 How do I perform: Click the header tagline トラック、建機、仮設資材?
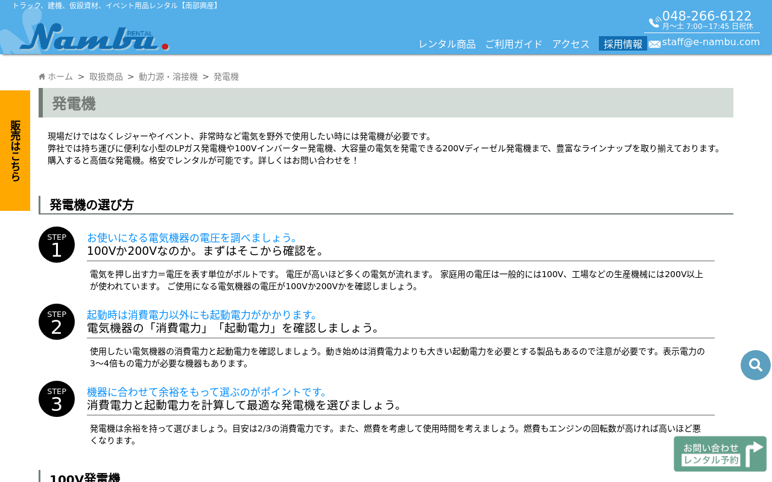(115, 5)
